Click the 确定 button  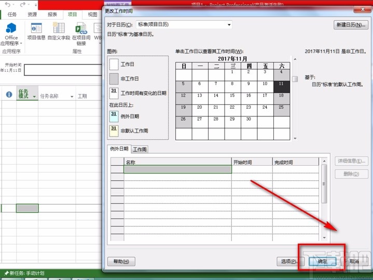pos(322,261)
